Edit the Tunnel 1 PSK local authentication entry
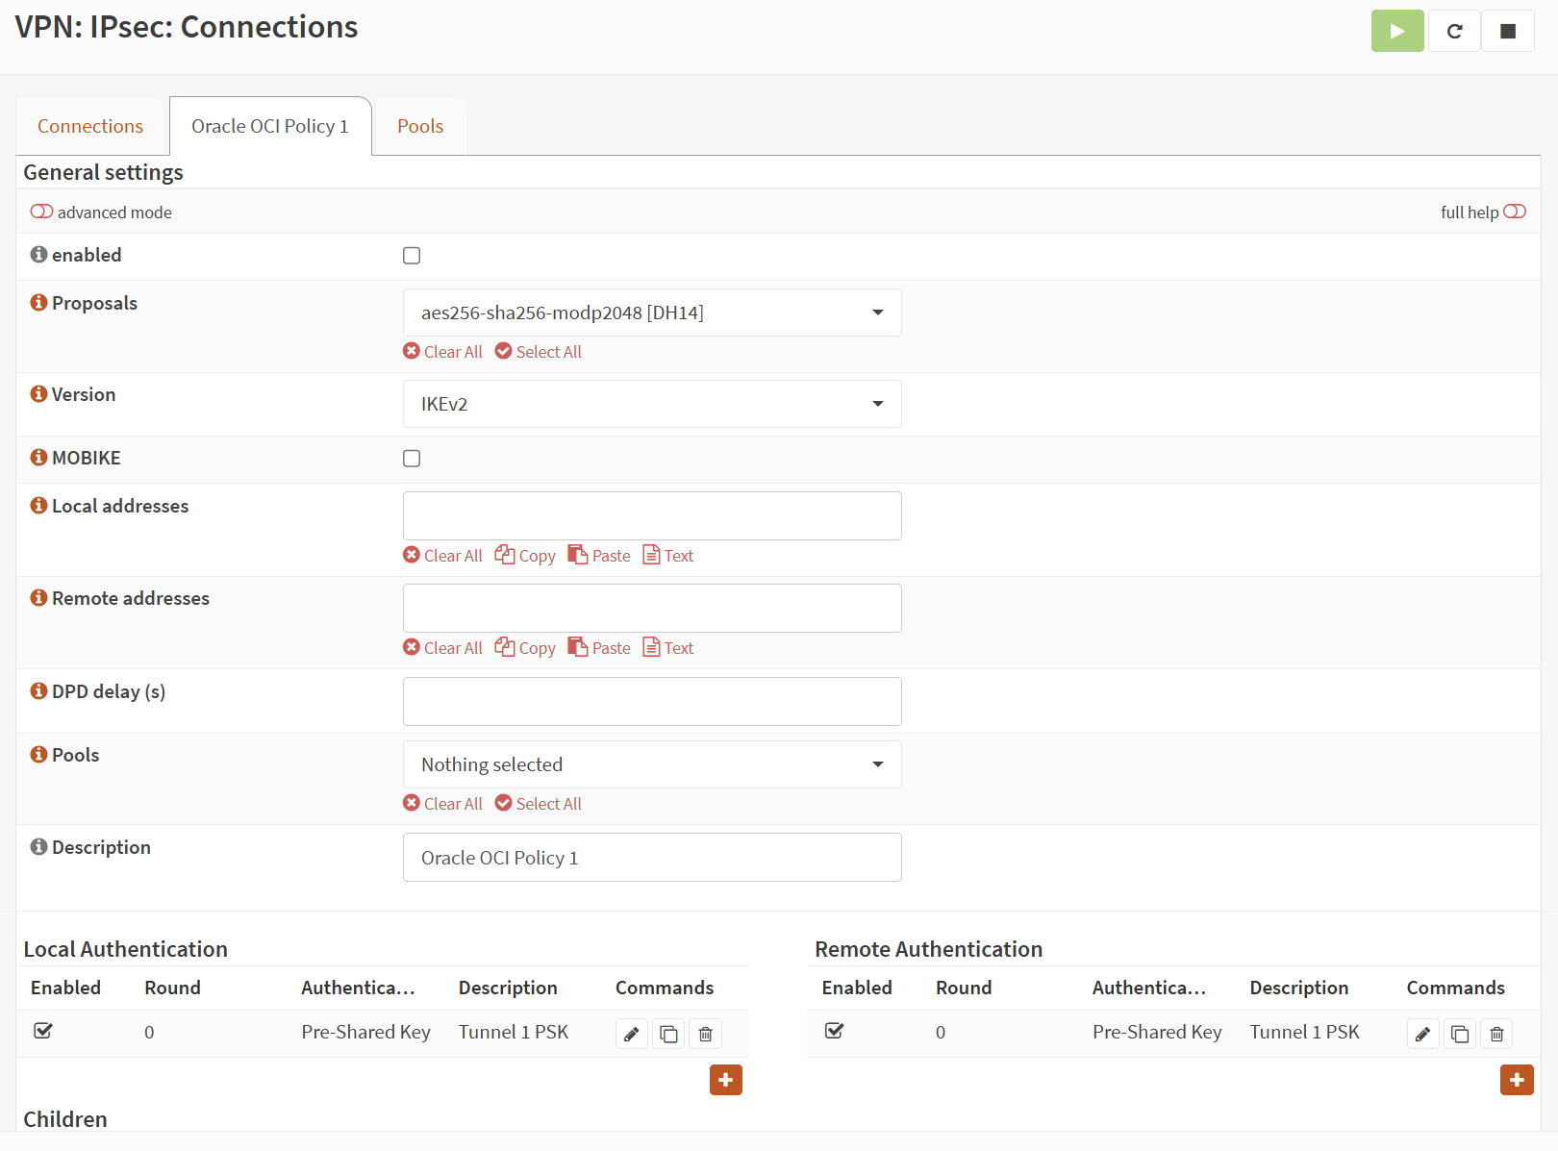The width and height of the screenshot is (1558, 1151). 631,1033
